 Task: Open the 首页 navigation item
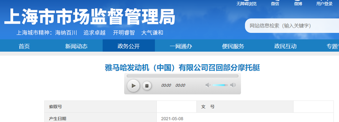(x=24, y=46)
